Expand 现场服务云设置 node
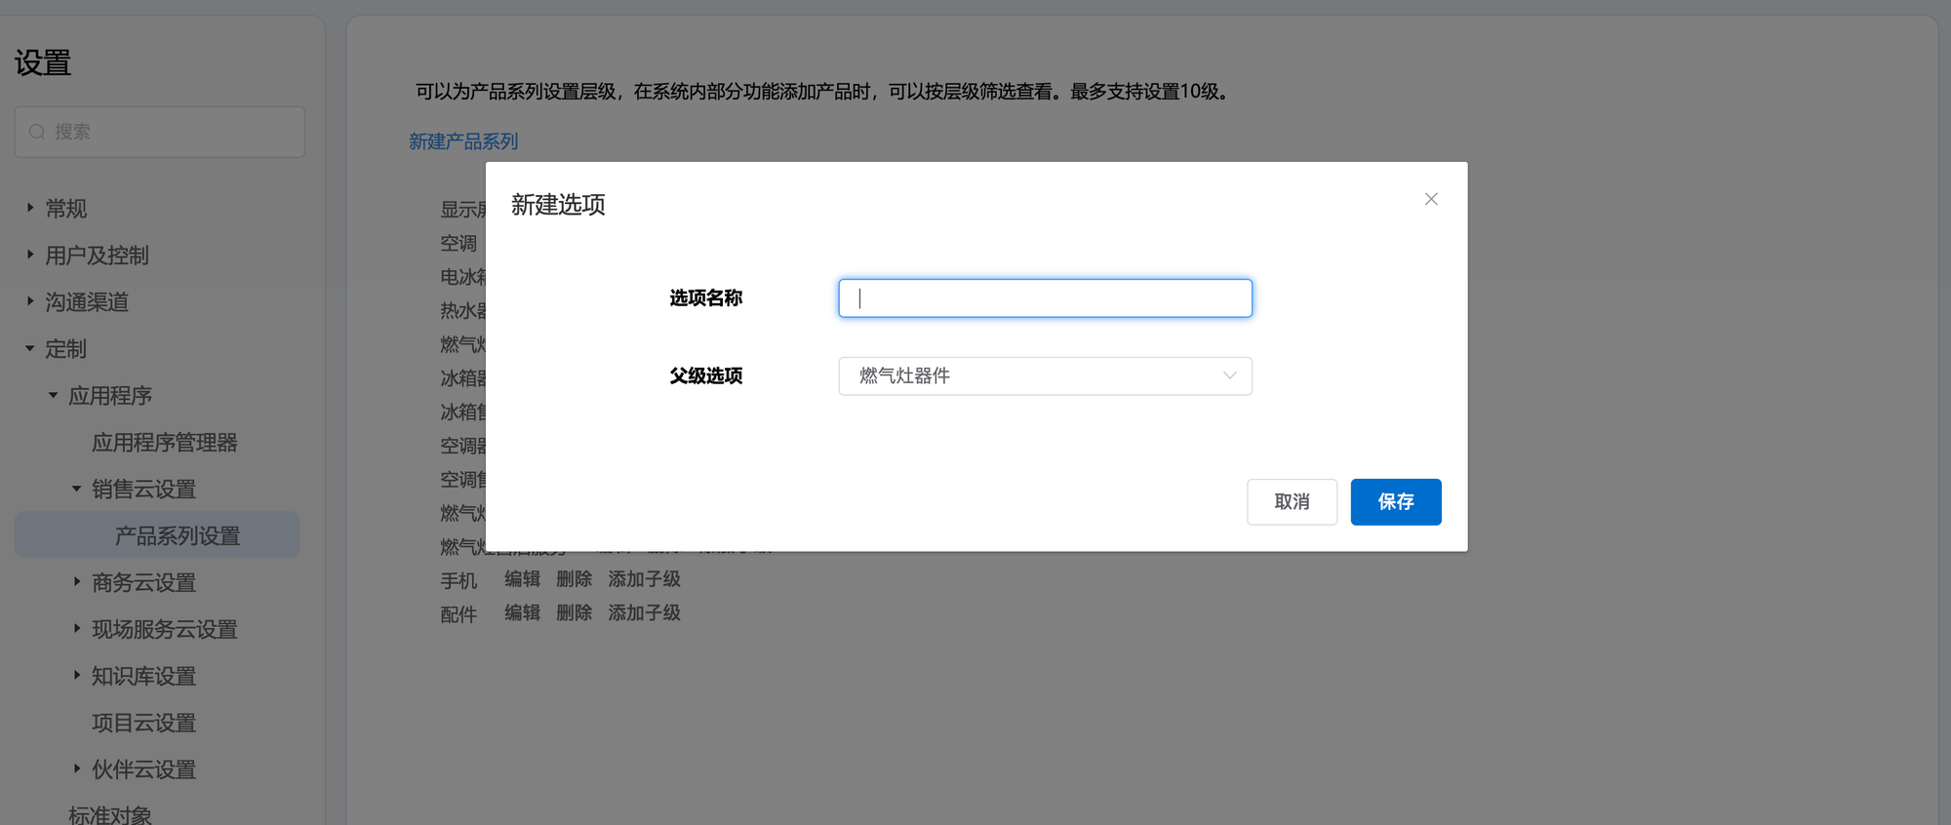Viewport: 1951px width, 825px height. (x=77, y=629)
